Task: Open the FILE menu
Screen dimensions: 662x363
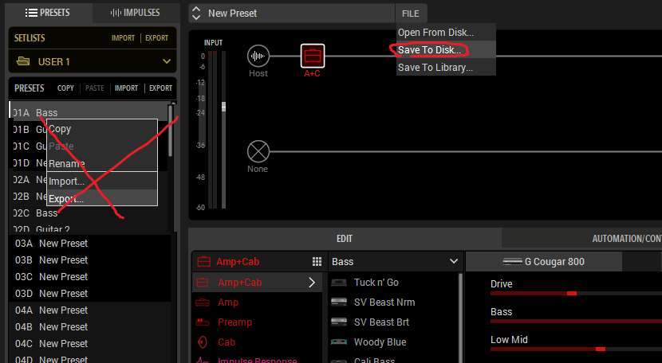Action: click(411, 14)
